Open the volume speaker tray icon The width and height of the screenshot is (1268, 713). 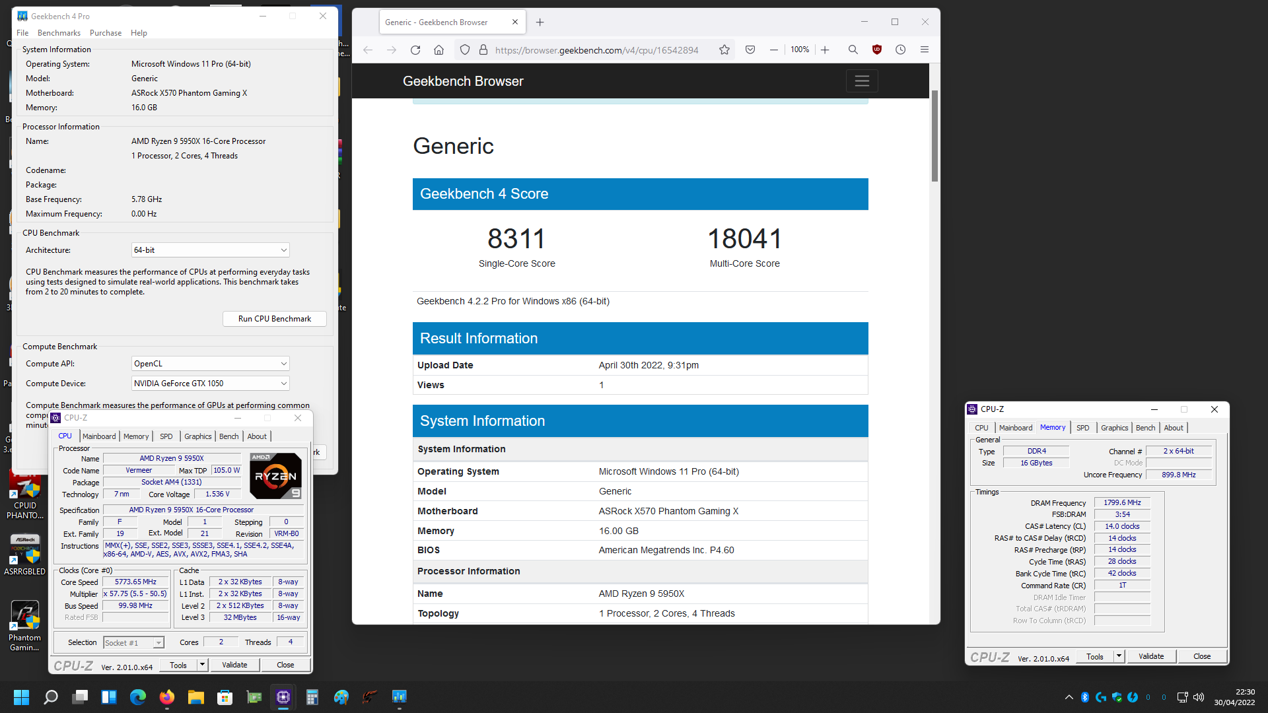[1199, 697]
